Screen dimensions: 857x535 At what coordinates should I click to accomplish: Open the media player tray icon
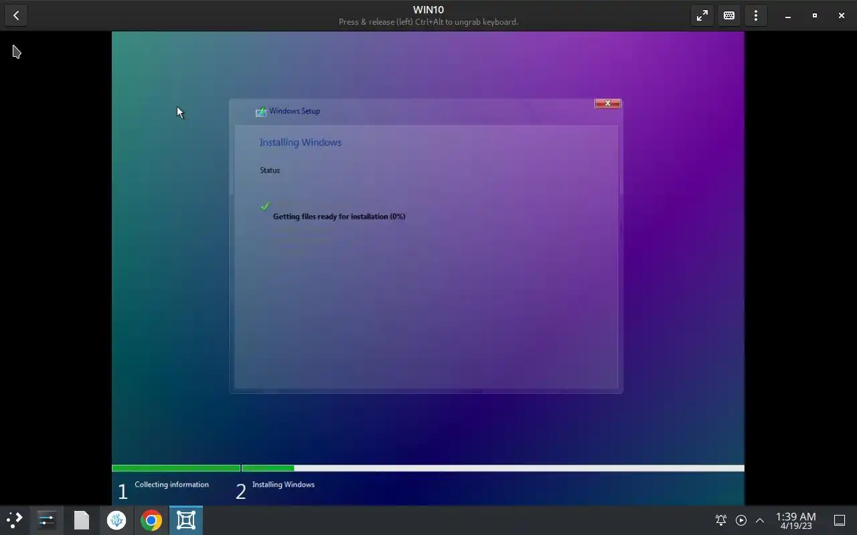(x=741, y=520)
